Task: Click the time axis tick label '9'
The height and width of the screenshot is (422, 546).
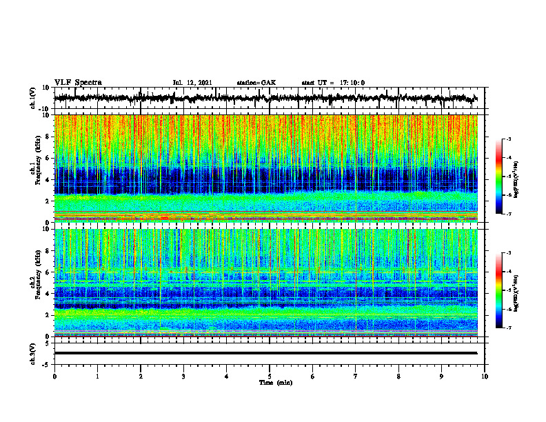Action: pyautogui.click(x=441, y=376)
